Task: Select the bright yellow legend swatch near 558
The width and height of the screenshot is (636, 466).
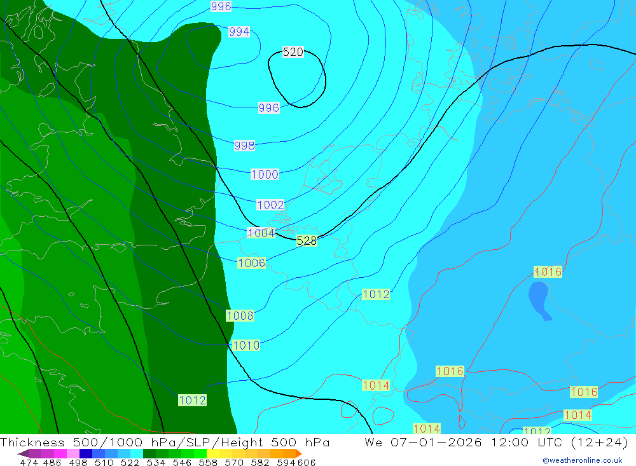Action: point(213,453)
